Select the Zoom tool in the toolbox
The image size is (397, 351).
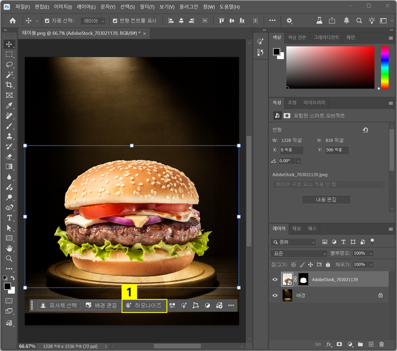pos(9,258)
